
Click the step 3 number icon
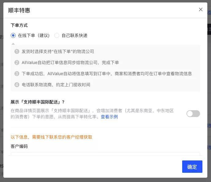(17, 74)
